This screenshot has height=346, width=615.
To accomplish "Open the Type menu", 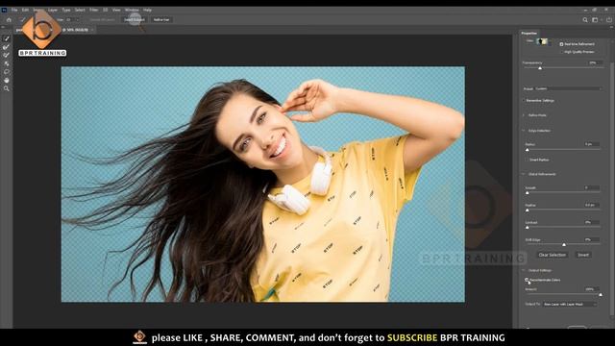I will [x=66, y=10].
